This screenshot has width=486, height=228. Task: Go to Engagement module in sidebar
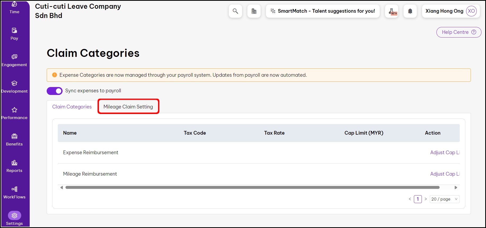pos(14,60)
